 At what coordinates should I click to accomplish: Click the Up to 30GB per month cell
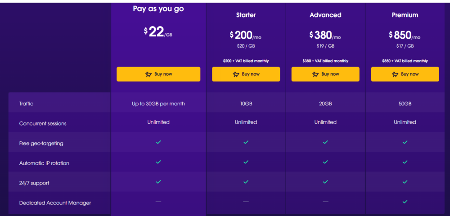tap(158, 104)
